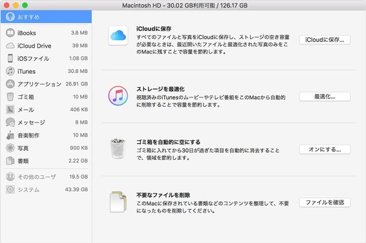This screenshot has height=243, width=366.
Task: Click the ストレージを最適化 heading
Action: pos(161,89)
